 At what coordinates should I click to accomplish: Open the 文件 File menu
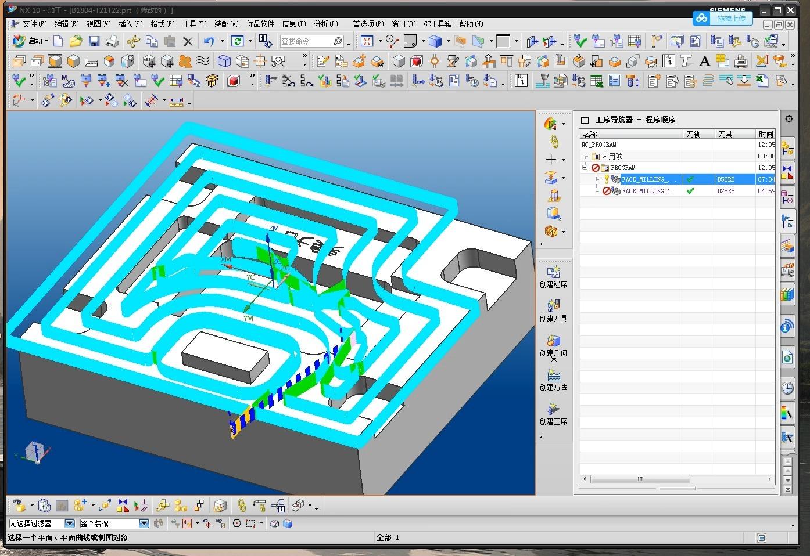click(34, 24)
